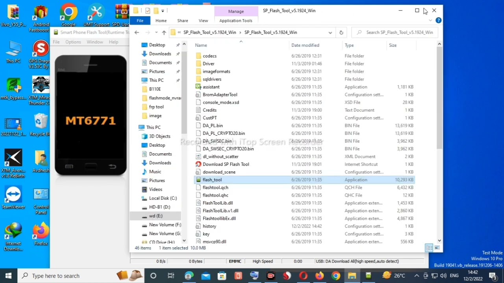Open Task View on the taskbar
This screenshot has width=504, height=283.
tap(171, 276)
